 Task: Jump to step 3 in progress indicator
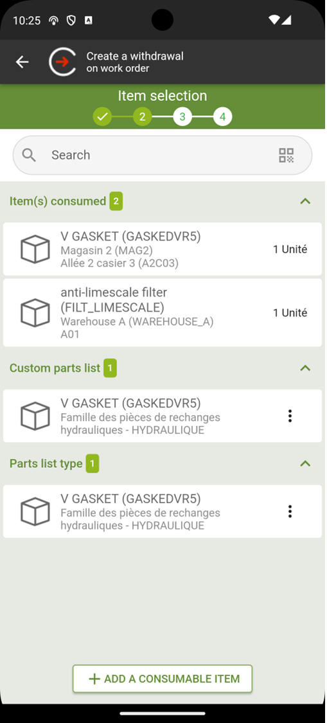182,117
